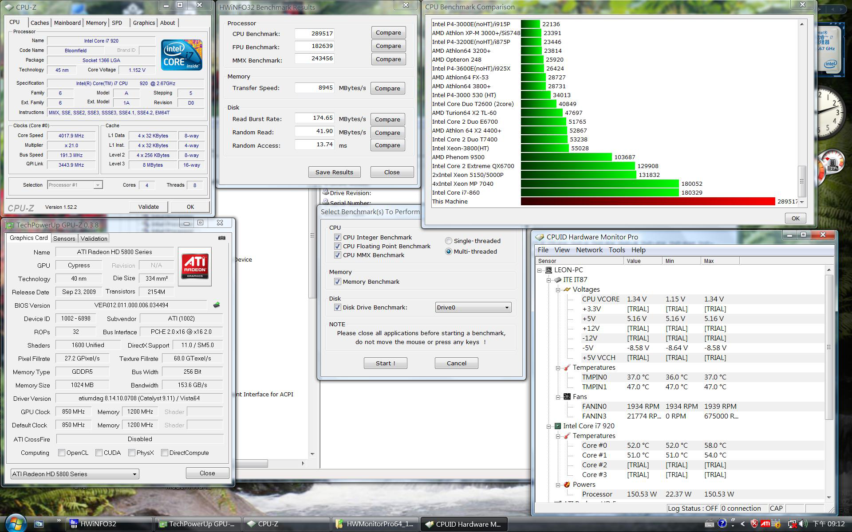Click the Fans icon in Hardware Monitor tree

tap(567, 397)
